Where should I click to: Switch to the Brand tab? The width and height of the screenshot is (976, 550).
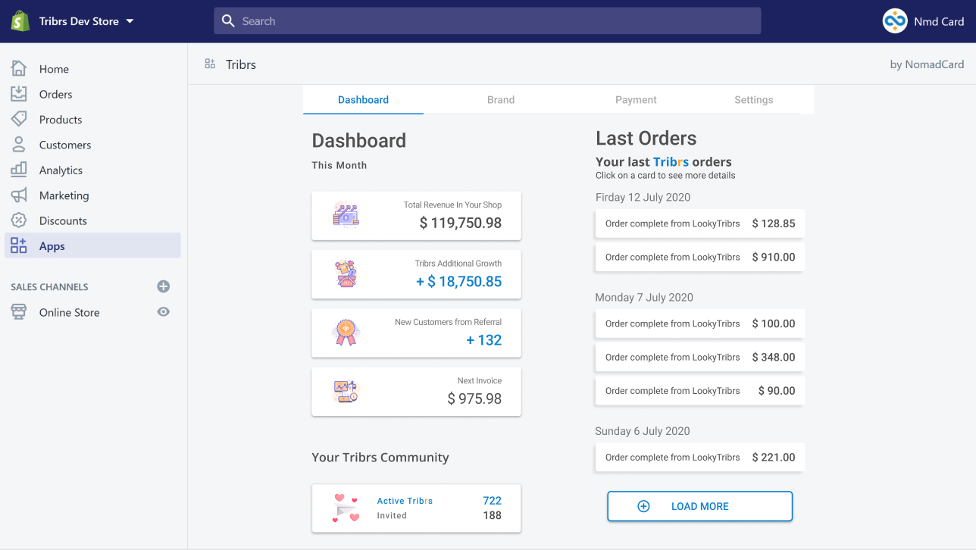click(x=501, y=100)
